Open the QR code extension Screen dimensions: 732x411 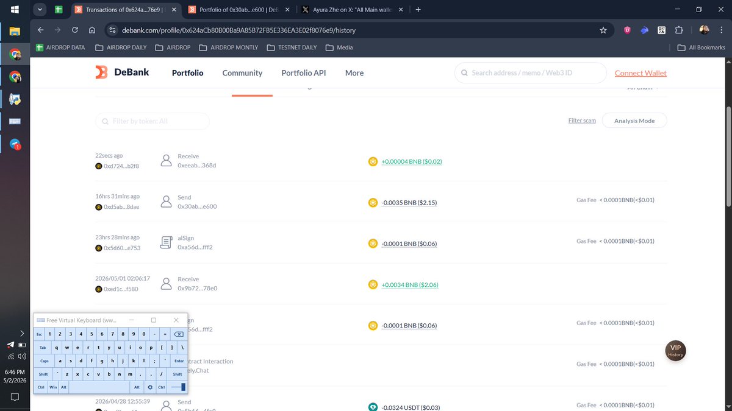662,30
